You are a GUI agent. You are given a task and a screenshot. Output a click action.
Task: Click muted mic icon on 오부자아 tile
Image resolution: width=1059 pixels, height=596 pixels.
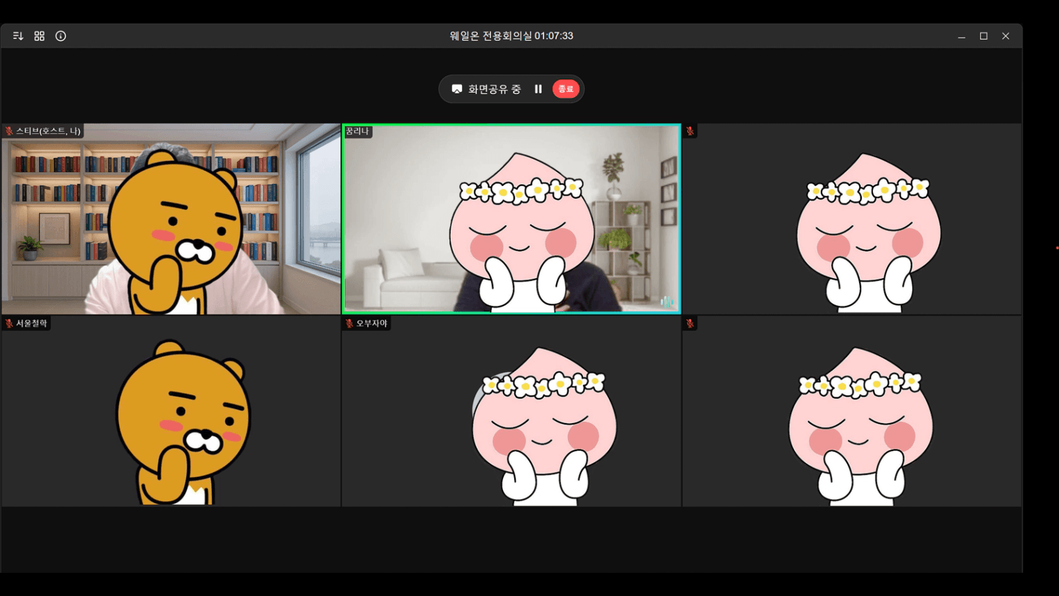[349, 323]
